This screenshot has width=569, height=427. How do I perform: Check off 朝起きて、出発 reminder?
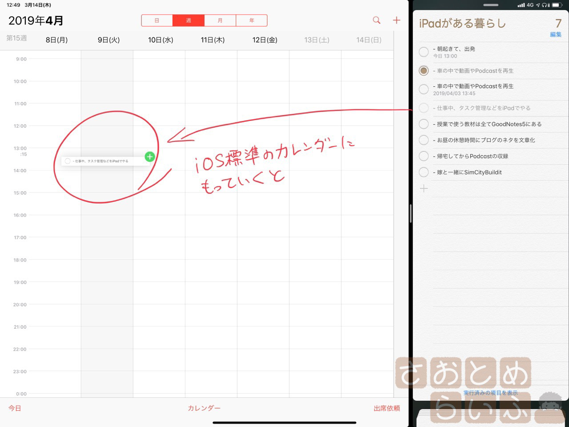pyautogui.click(x=424, y=52)
